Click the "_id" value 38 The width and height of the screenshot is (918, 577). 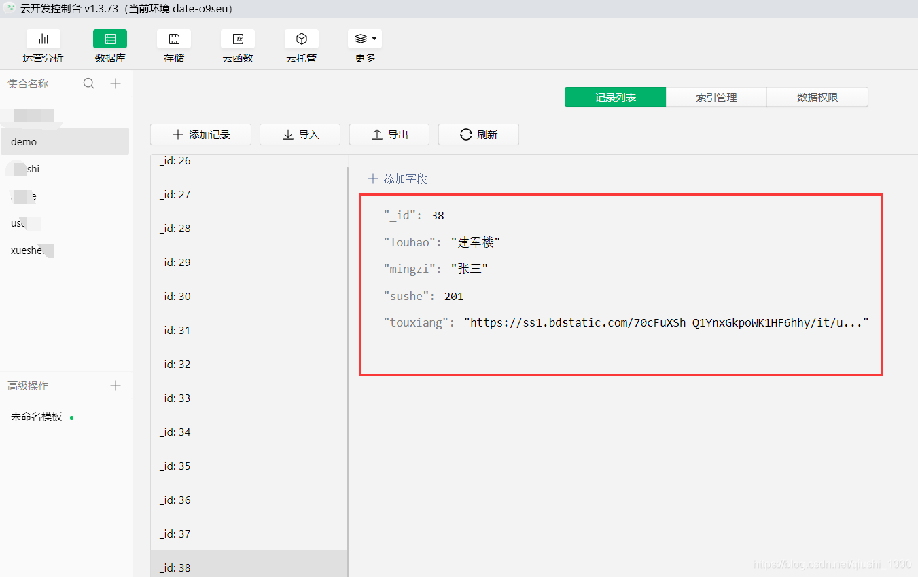point(437,215)
